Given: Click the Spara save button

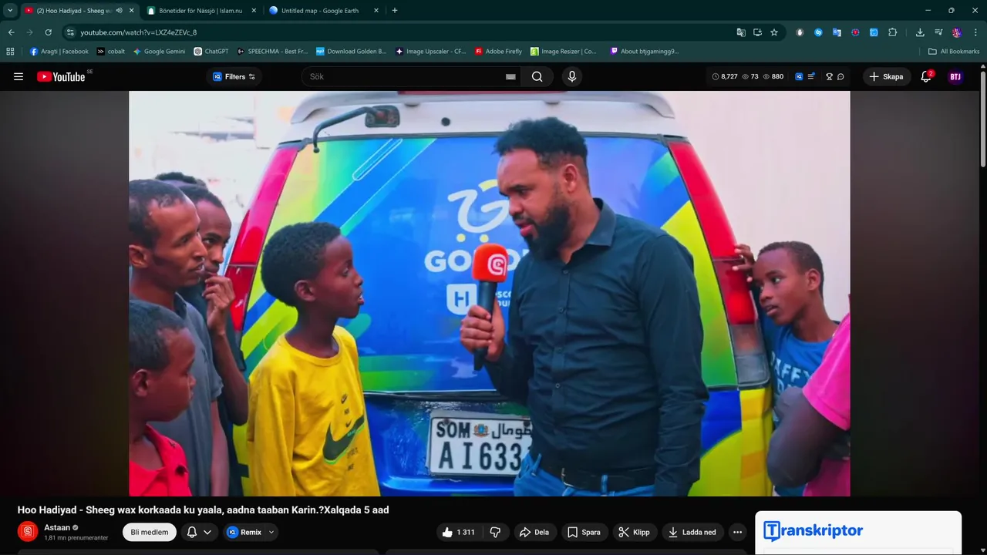Looking at the screenshot, I should pos(584,532).
